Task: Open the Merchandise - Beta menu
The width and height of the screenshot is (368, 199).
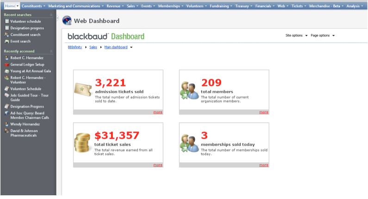Action: pos(326,6)
